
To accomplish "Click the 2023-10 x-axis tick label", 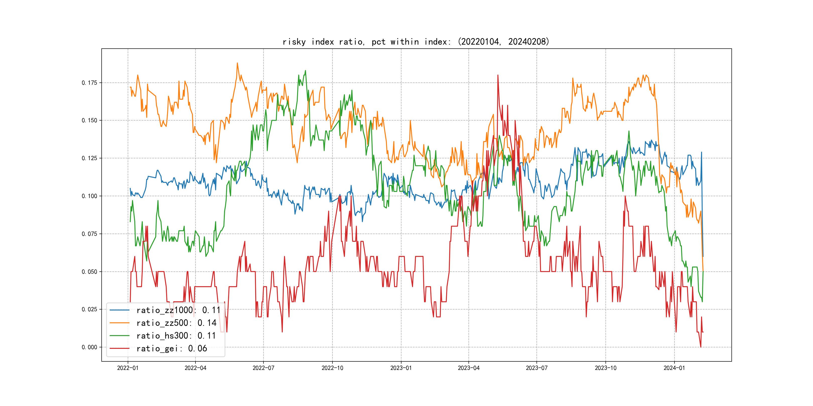I will tap(605, 368).
